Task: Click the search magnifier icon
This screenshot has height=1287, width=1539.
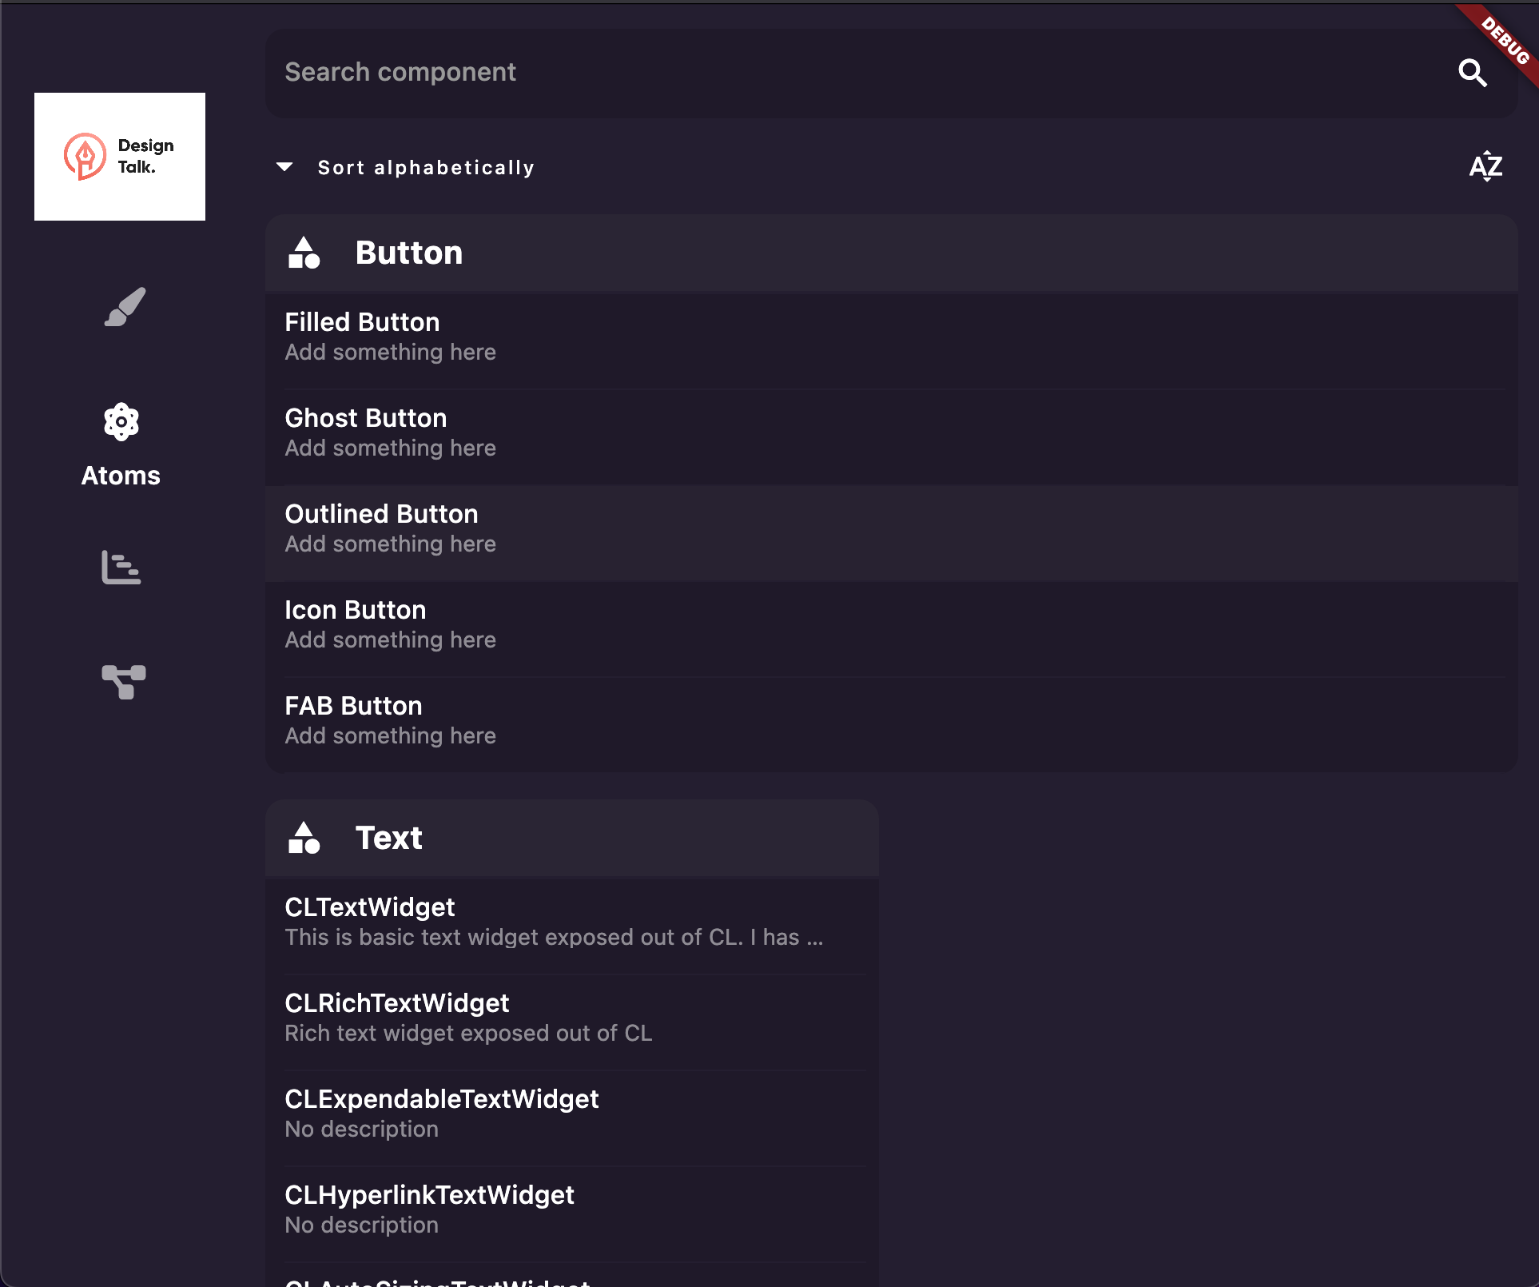Action: pyautogui.click(x=1473, y=73)
